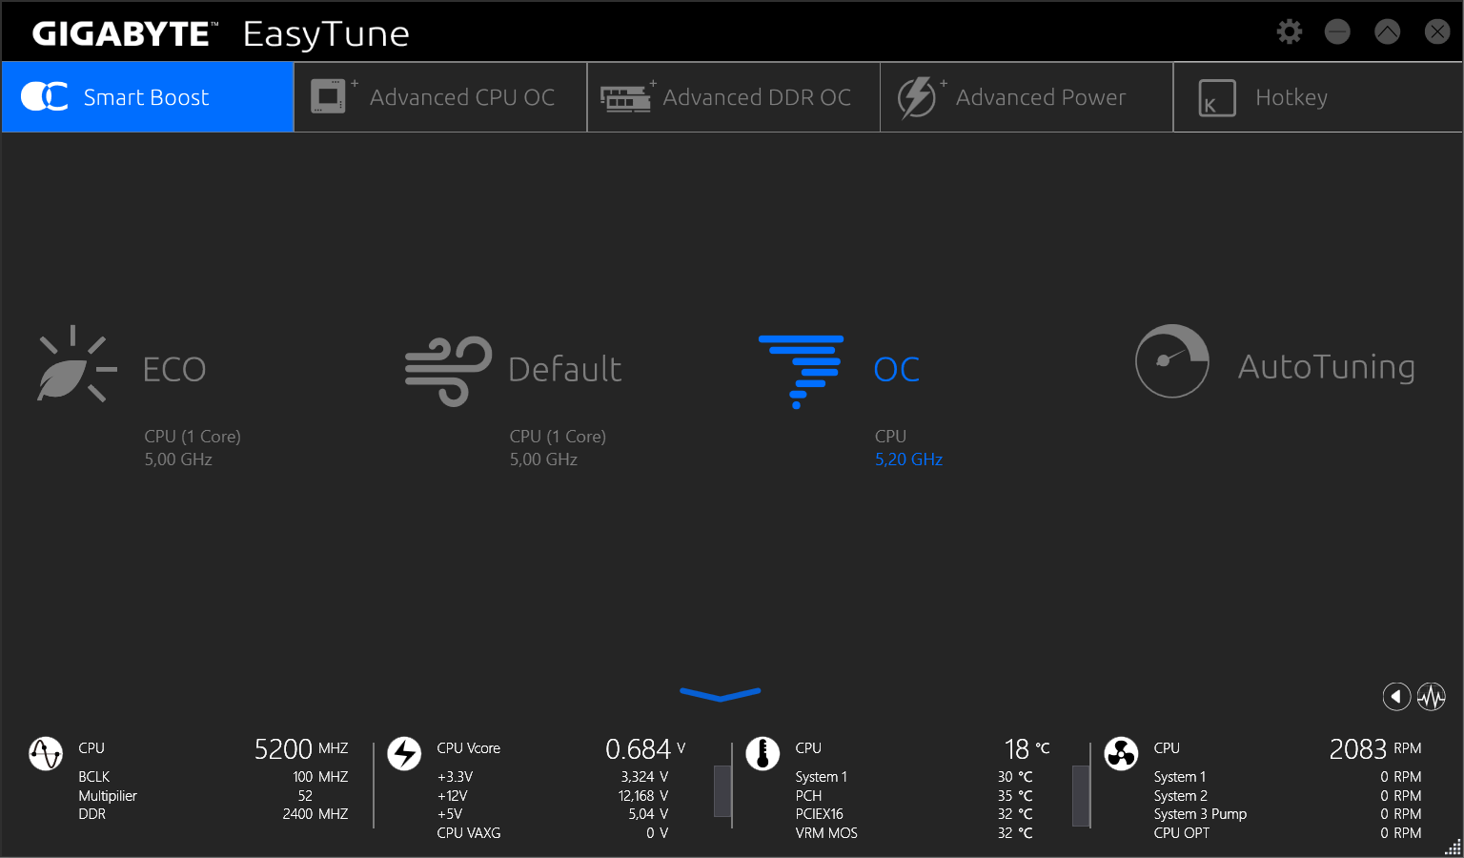Close the EasyTune window
The image size is (1464, 858).
pyautogui.click(x=1437, y=31)
